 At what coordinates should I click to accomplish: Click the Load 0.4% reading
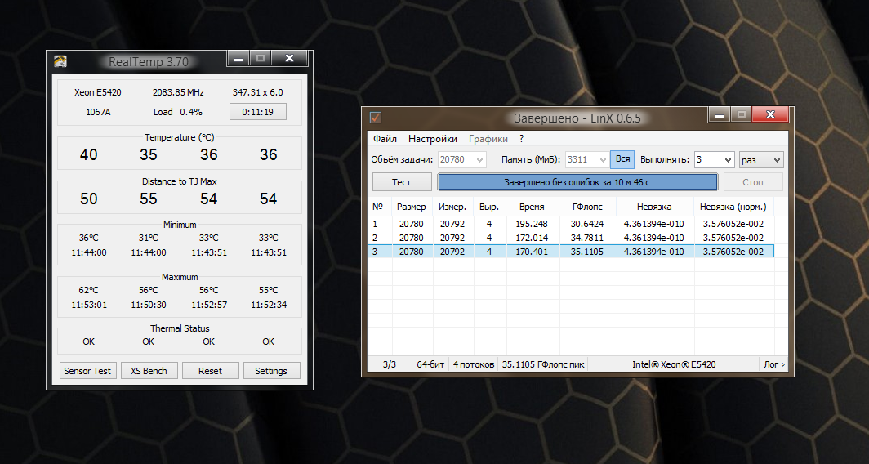tap(178, 112)
